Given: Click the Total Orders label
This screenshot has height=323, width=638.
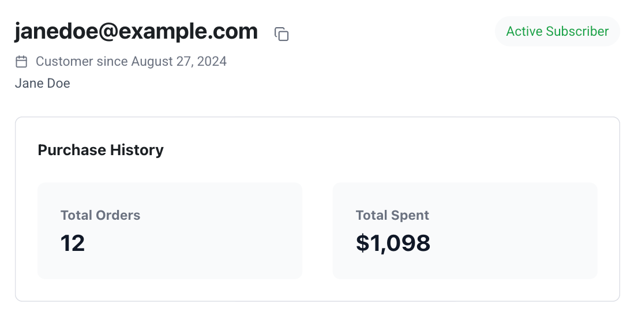Looking at the screenshot, I should (x=100, y=215).
